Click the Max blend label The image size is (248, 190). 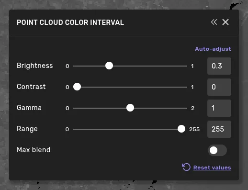click(34, 150)
